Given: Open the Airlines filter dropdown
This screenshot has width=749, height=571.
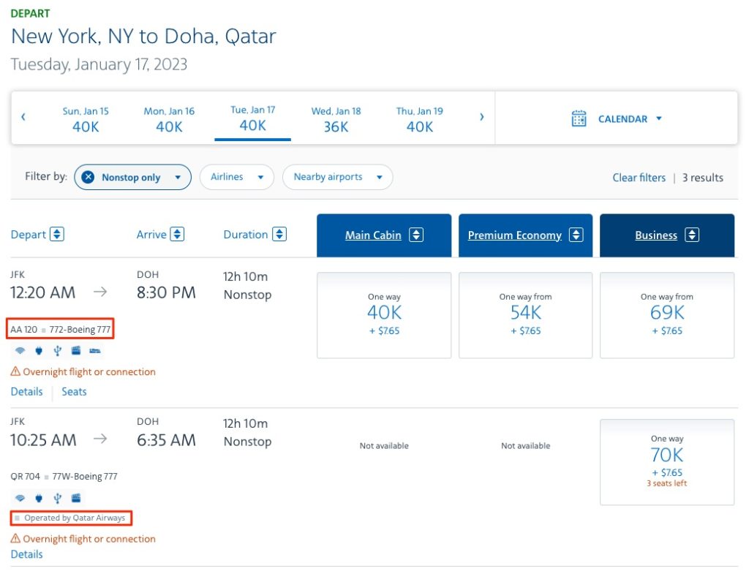Looking at the screenshot, I should click(x=237, y=177).
